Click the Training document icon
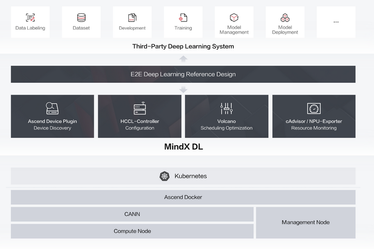Viewport: 374px width, 249px height. click(183, 18)
